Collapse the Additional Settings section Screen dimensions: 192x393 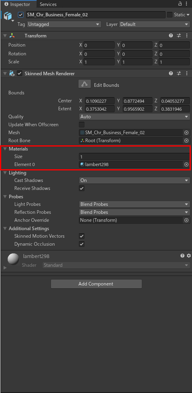click(x=5, y=228)
